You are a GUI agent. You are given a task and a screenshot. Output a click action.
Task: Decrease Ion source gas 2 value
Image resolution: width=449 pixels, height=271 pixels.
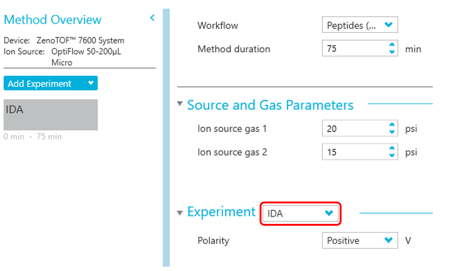pos(391,155)
